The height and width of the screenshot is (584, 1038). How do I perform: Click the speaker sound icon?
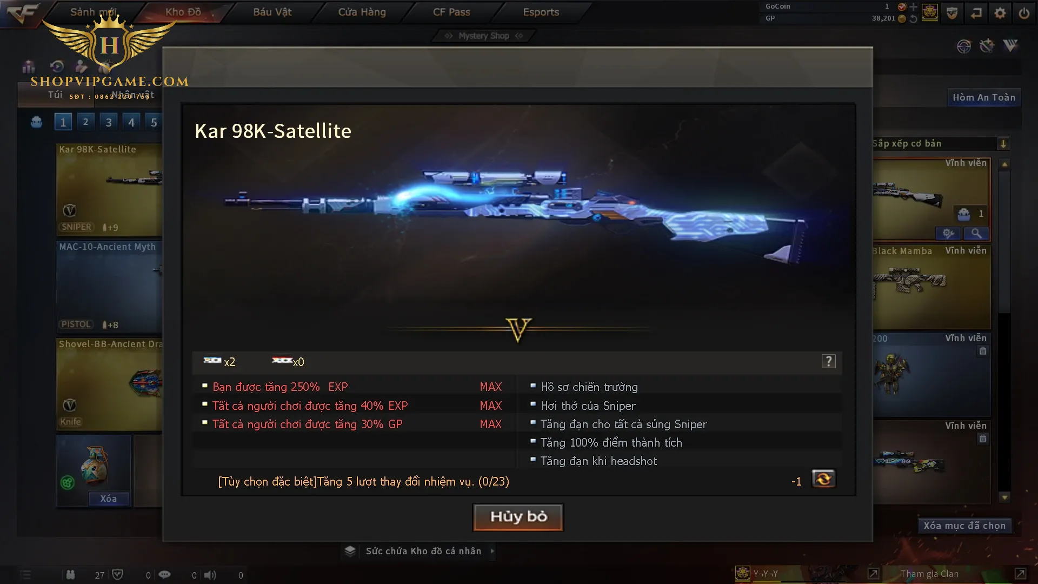coord(210,575)
